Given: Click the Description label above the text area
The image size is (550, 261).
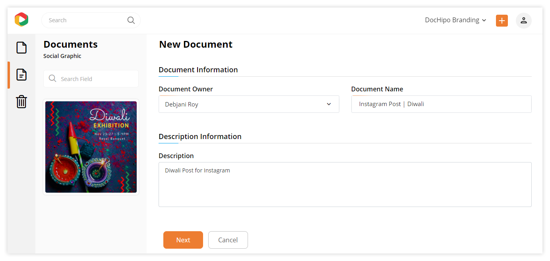Looking at the screenshot, I should point(176,156).
